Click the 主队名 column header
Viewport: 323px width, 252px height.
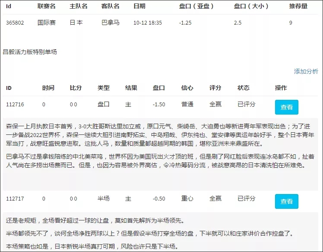coord(79,6)
